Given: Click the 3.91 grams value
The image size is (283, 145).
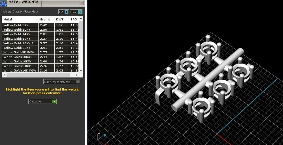Looking at the screenshot, I should click(x=44, y=48).
